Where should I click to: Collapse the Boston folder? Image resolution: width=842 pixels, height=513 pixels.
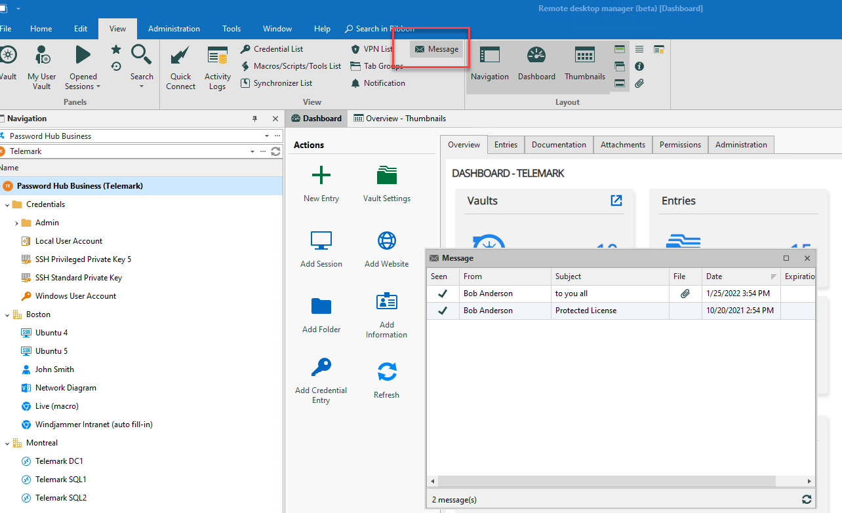pos(7,315)
